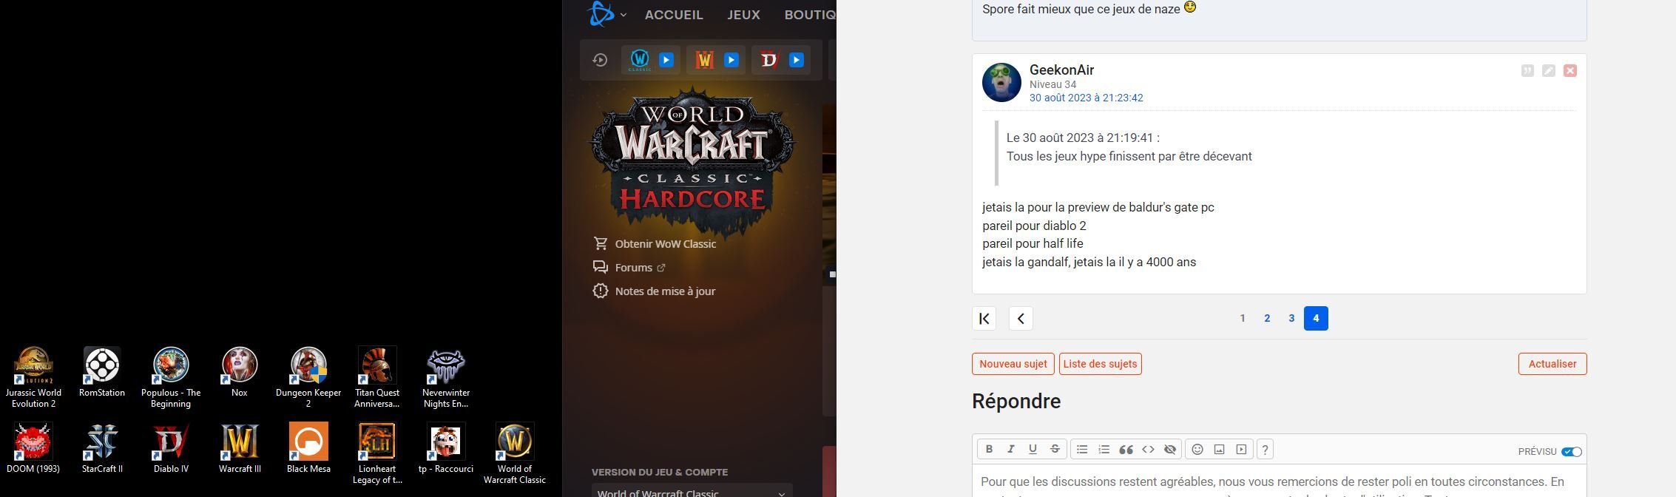Insert a video in the reply editor
1676x497 pixels.
[1242, 449]
